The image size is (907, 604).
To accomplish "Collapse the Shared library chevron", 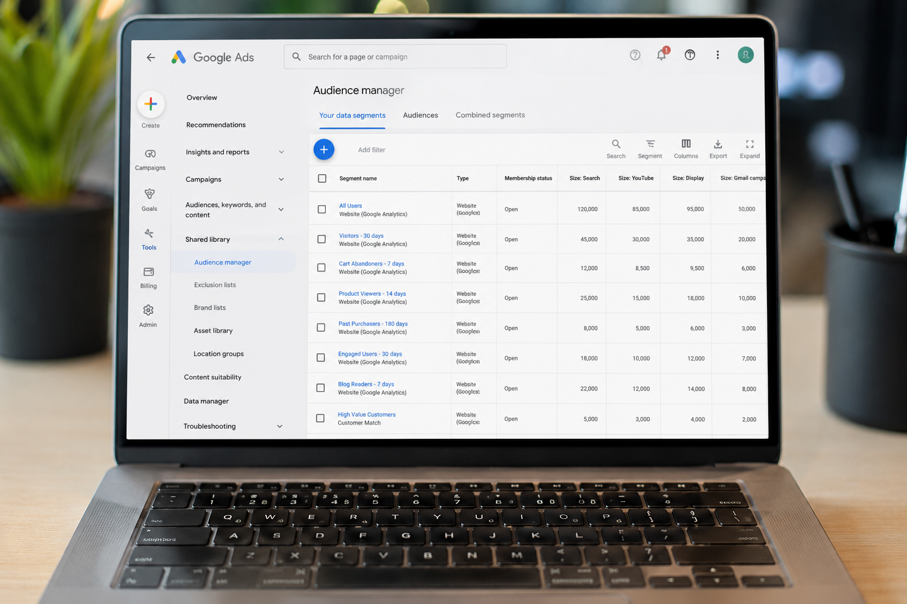I will coord(281,239).
